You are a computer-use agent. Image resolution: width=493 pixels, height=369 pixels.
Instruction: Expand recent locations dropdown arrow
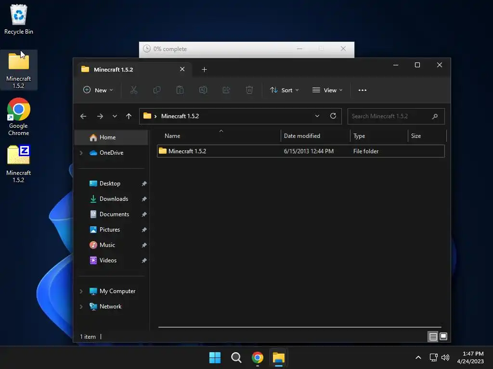click(115, 116)
